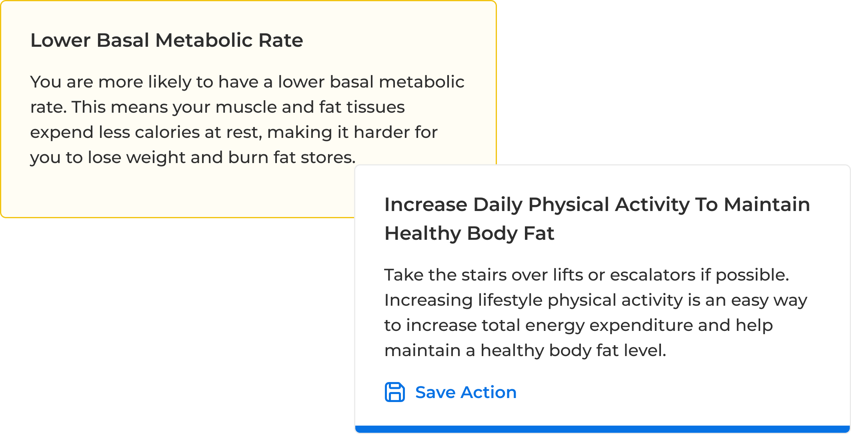This screenshot has width=851, height=434.
Task: Click the line "to increase total energy expenditure"
Action: pyautogui.click(x=578, y=325)
